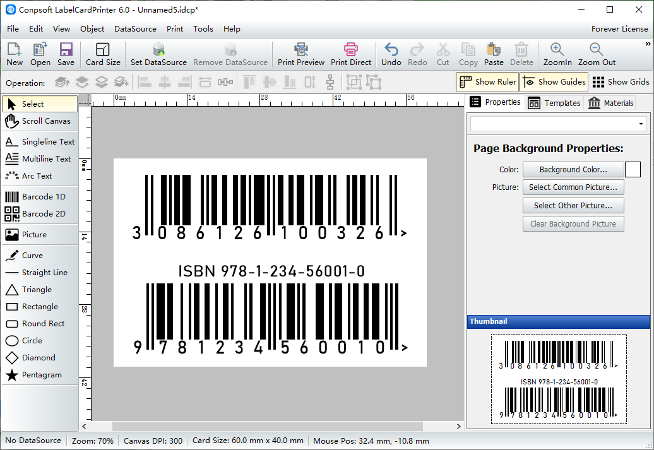Image resolution: width=654 pixels, height=450 pixels.
Task: Click the distribute horizontally icon
Action: click(225, 82)
